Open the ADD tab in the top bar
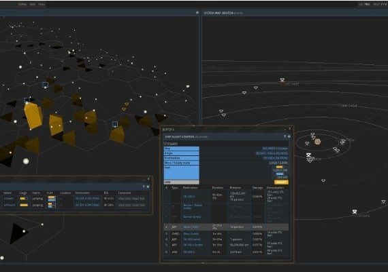This screenshot has height=272, width=388. [33, 4]
